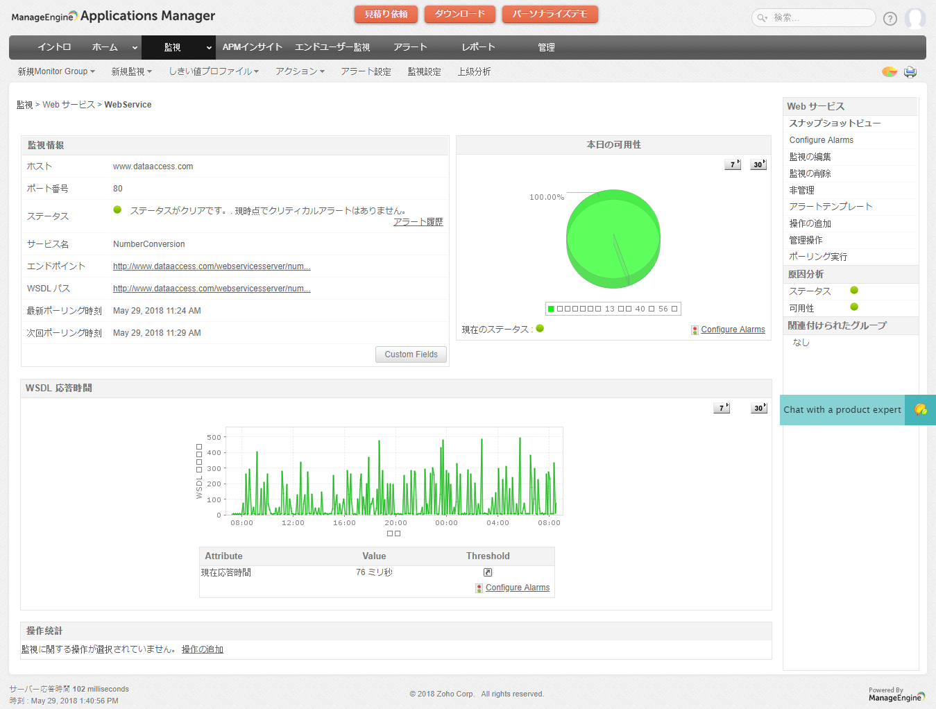Screen dimensions: 936x709
Task: Click the Custom Fields button
Action: 411,354
